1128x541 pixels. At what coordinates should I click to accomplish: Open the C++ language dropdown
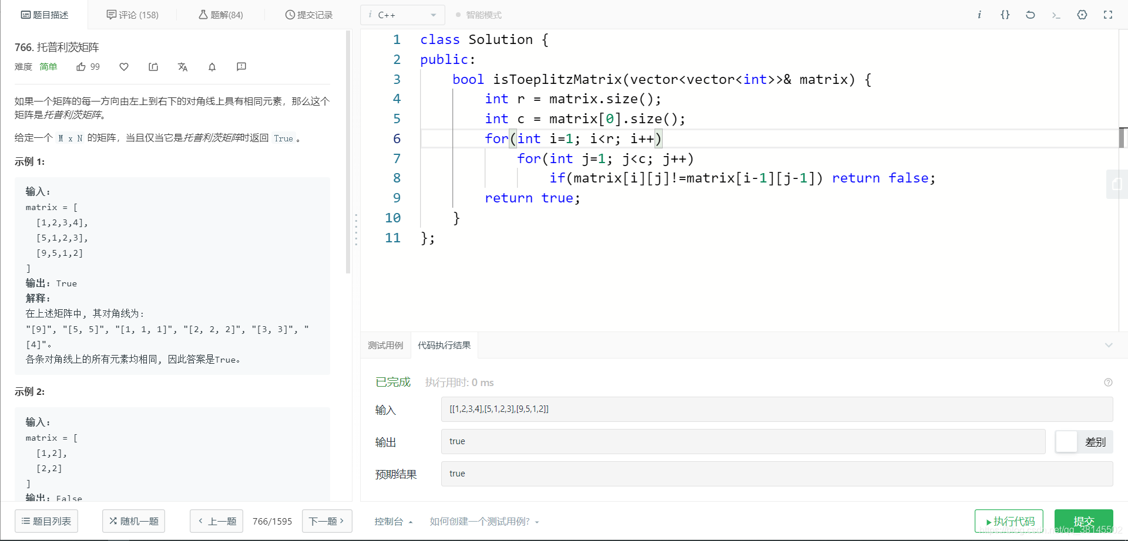pyautogui.click(x=402, y=15)
